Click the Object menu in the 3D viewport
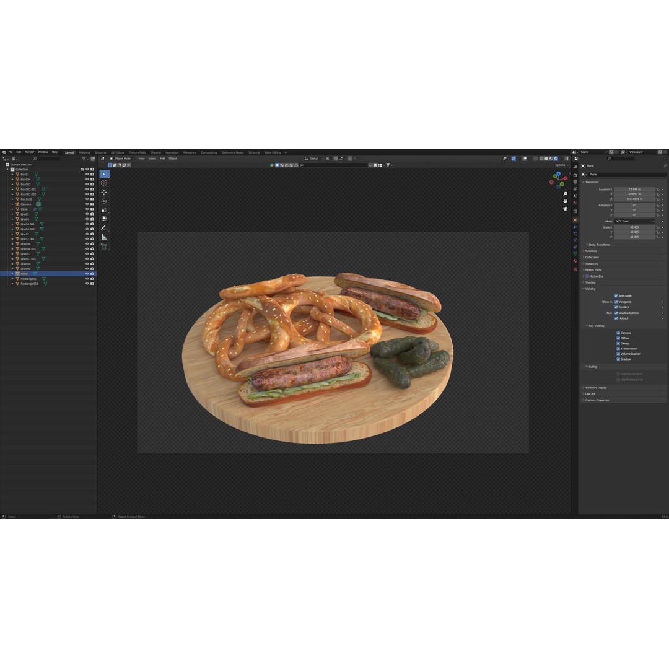The image size is (669, 669). pyautogui.click(x=173, y=159)
